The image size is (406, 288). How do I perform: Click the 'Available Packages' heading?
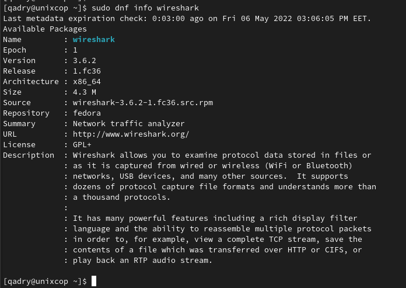(x=45, y=29)
